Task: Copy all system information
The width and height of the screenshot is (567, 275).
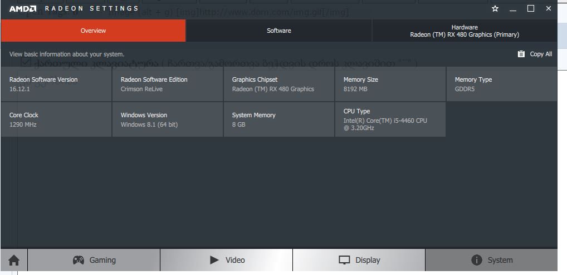Action: click(x=535, y=54)
